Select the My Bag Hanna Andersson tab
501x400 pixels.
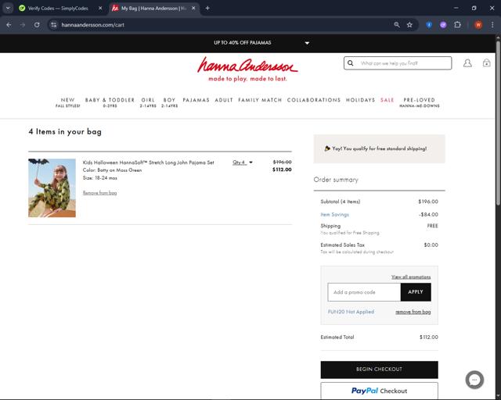coord(153,9)
